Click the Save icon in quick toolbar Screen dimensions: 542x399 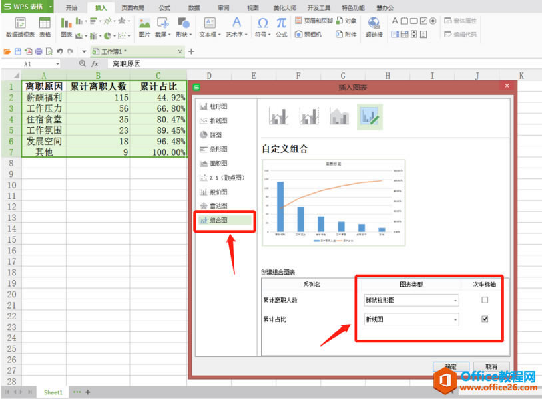pos(18,51)
